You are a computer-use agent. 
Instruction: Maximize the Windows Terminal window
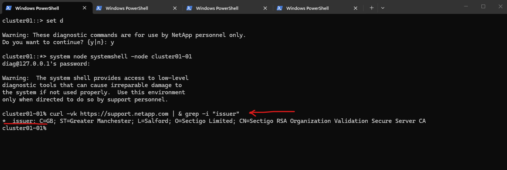click(x=483, y=6)
